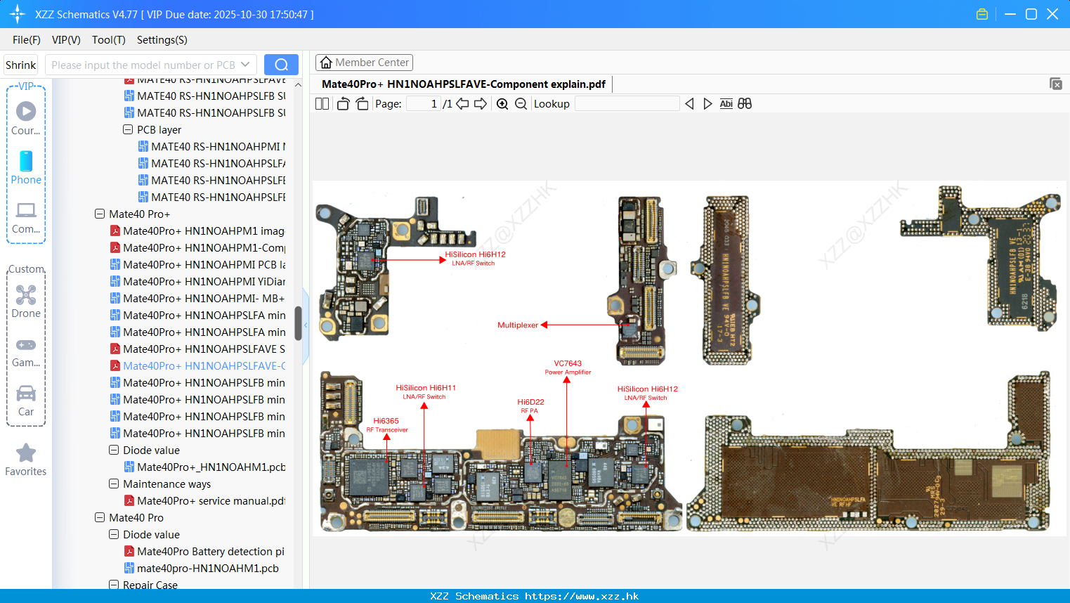This screenshot has width=1070, height=603.
Task: Rotate the page counterclockwise
Action: point(343,104)
